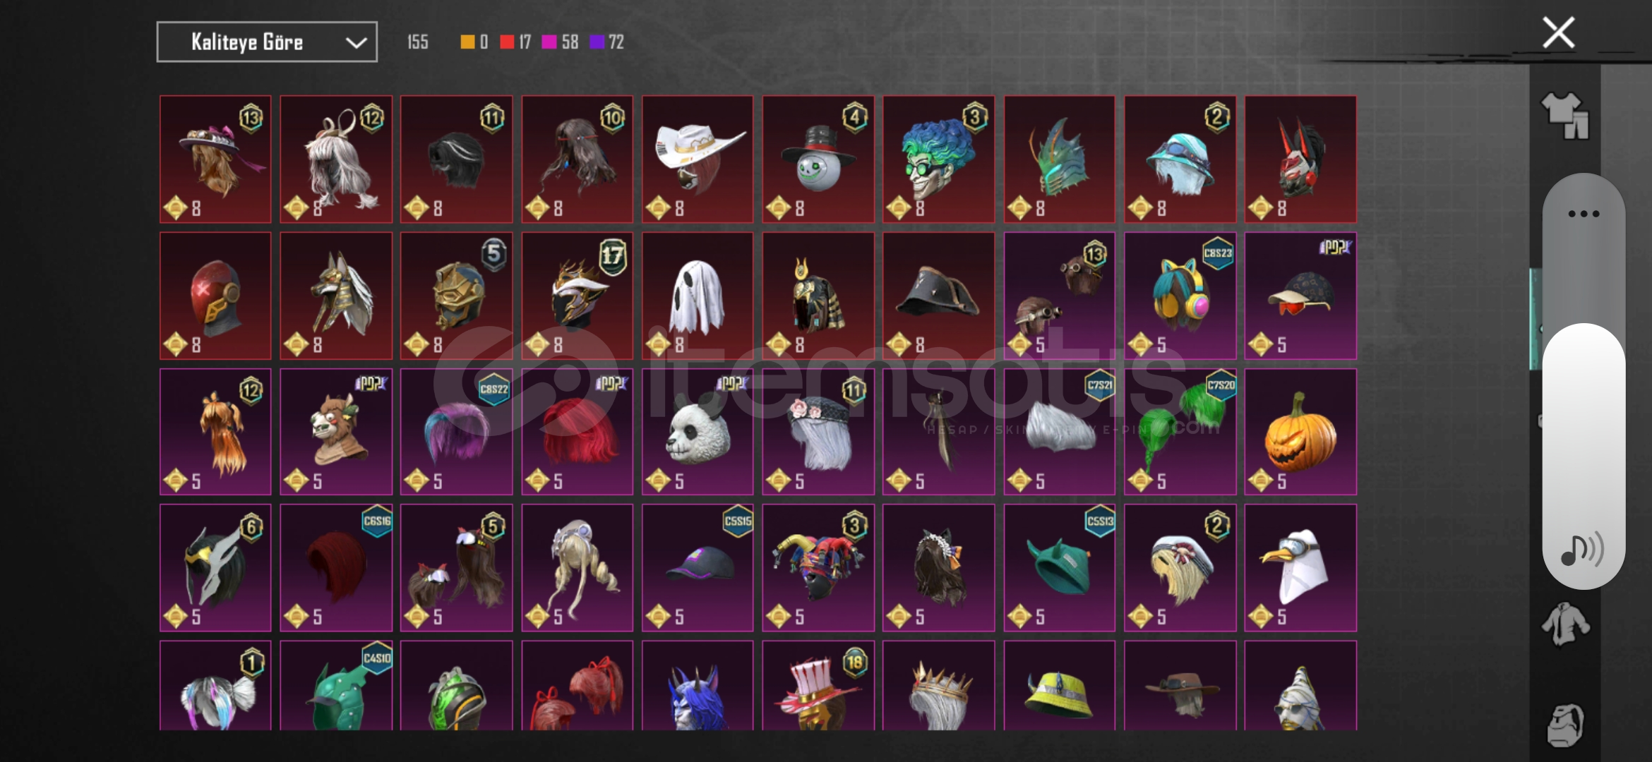Open the outfit category shirt icon
The image size is (1652, 762).
pyautogui.click(x=1565, y=116)
